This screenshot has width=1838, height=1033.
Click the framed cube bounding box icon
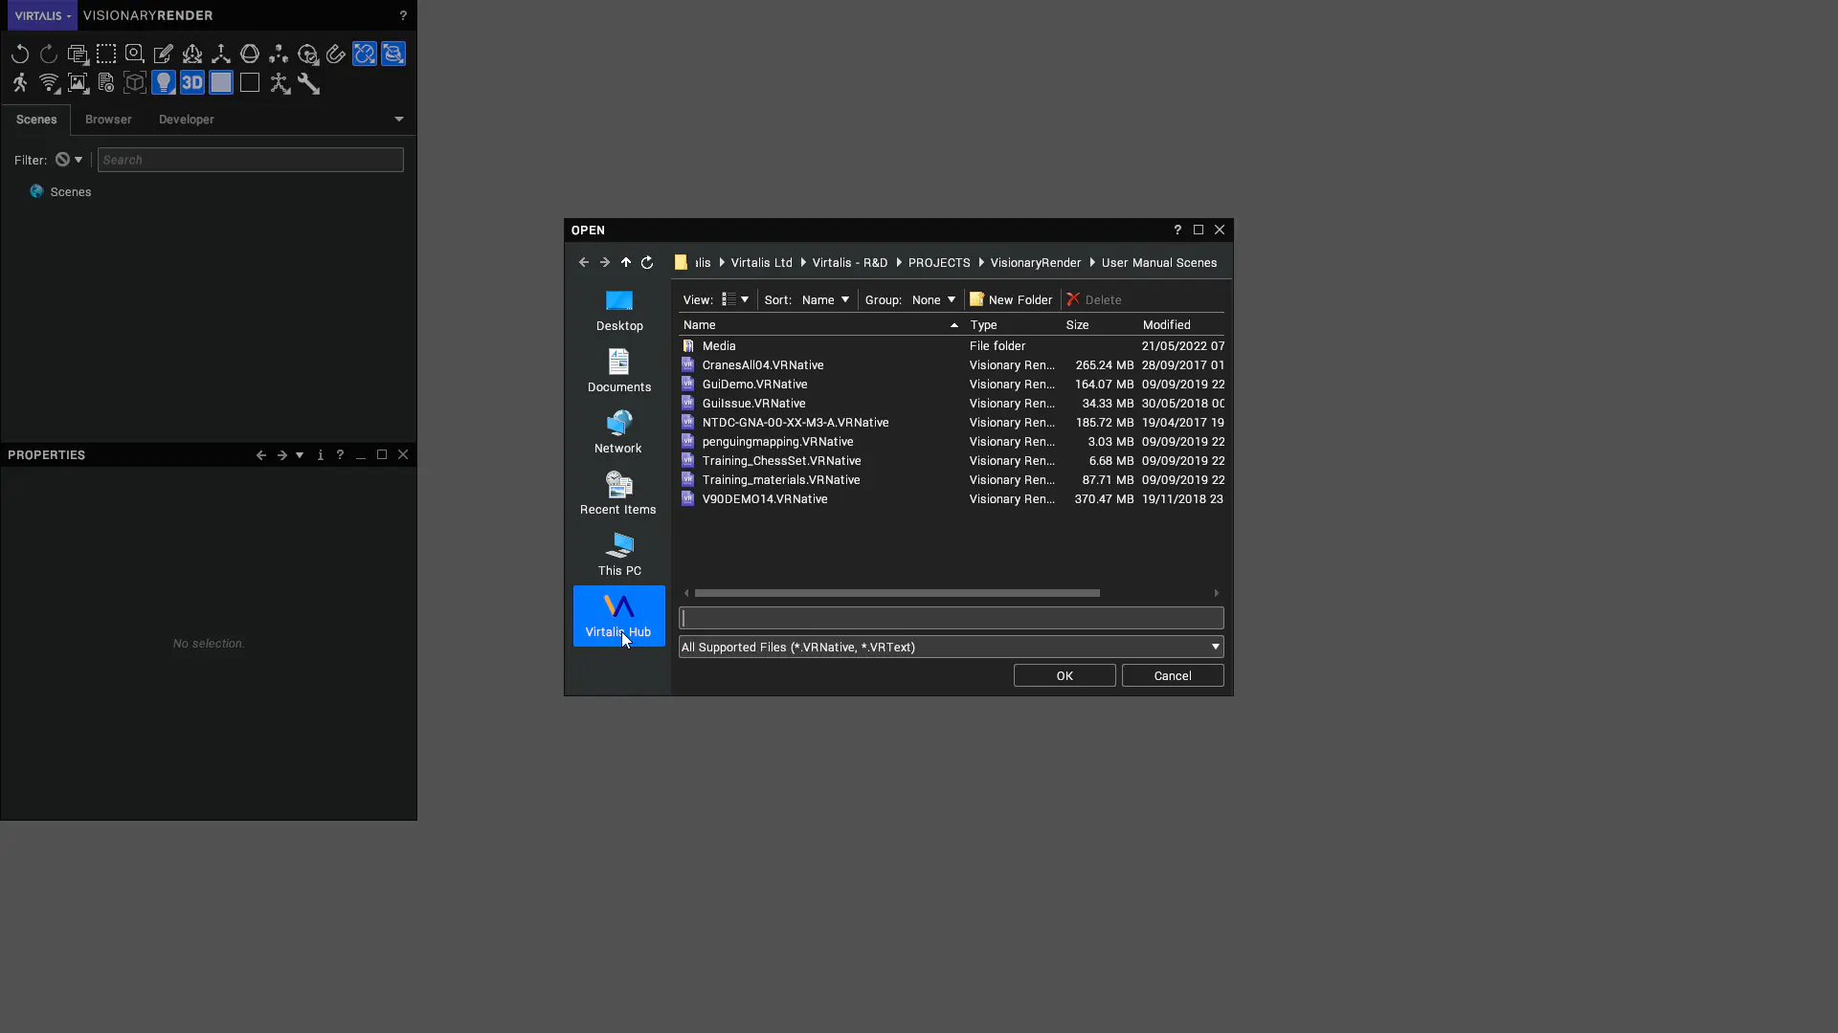(x=135, y=83)
